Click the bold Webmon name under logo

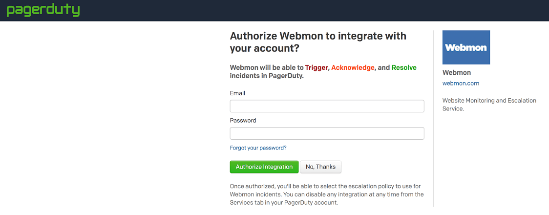coord(457,72)
